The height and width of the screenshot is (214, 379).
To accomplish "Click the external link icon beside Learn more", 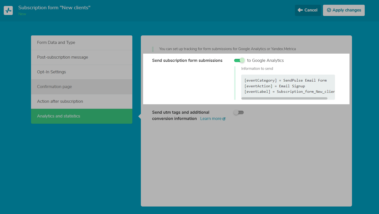I will (224, 119).
